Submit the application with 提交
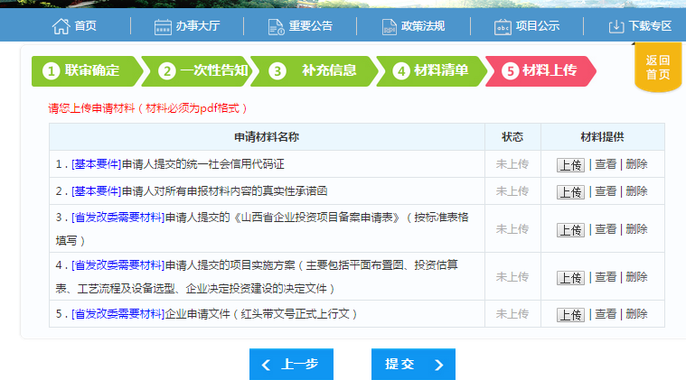This screenshot has width=686, height=380. [x=413, y=364]
